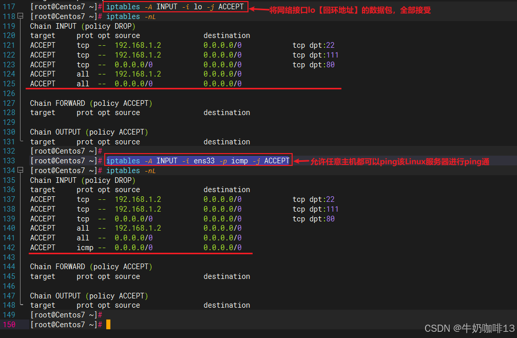Click the 'destination' header on line 136

[227, 190]
